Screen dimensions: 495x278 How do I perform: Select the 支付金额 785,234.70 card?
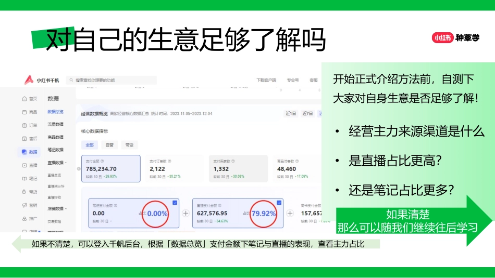click(111, 168)
